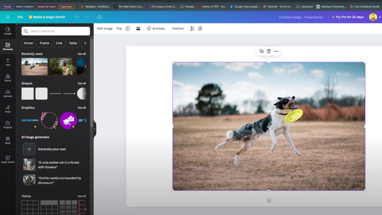382x215 pixels.
Task: See all Shapes
Action: pos(82,83)
